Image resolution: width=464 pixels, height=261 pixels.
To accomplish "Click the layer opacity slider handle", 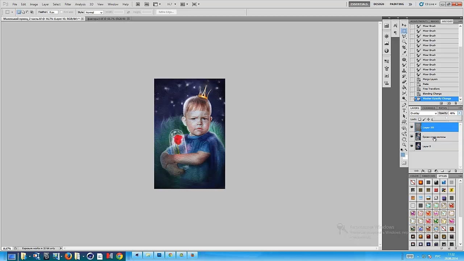I will (x=446, y=118).
